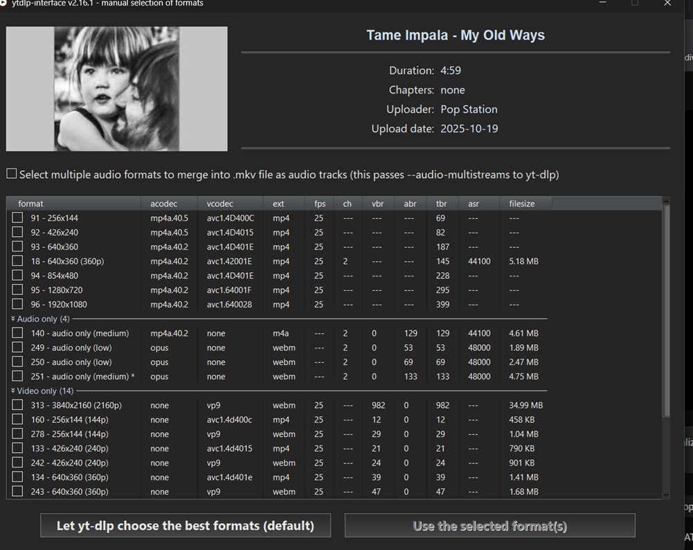Close the manual selection of formats window
This screenshot has height=550, width=693.
[x=667, y=3]
